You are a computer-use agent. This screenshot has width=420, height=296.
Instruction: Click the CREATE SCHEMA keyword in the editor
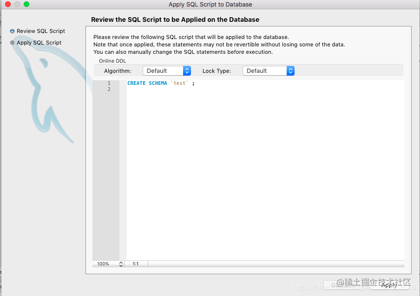pyautogui.click(x=147, y=83)
